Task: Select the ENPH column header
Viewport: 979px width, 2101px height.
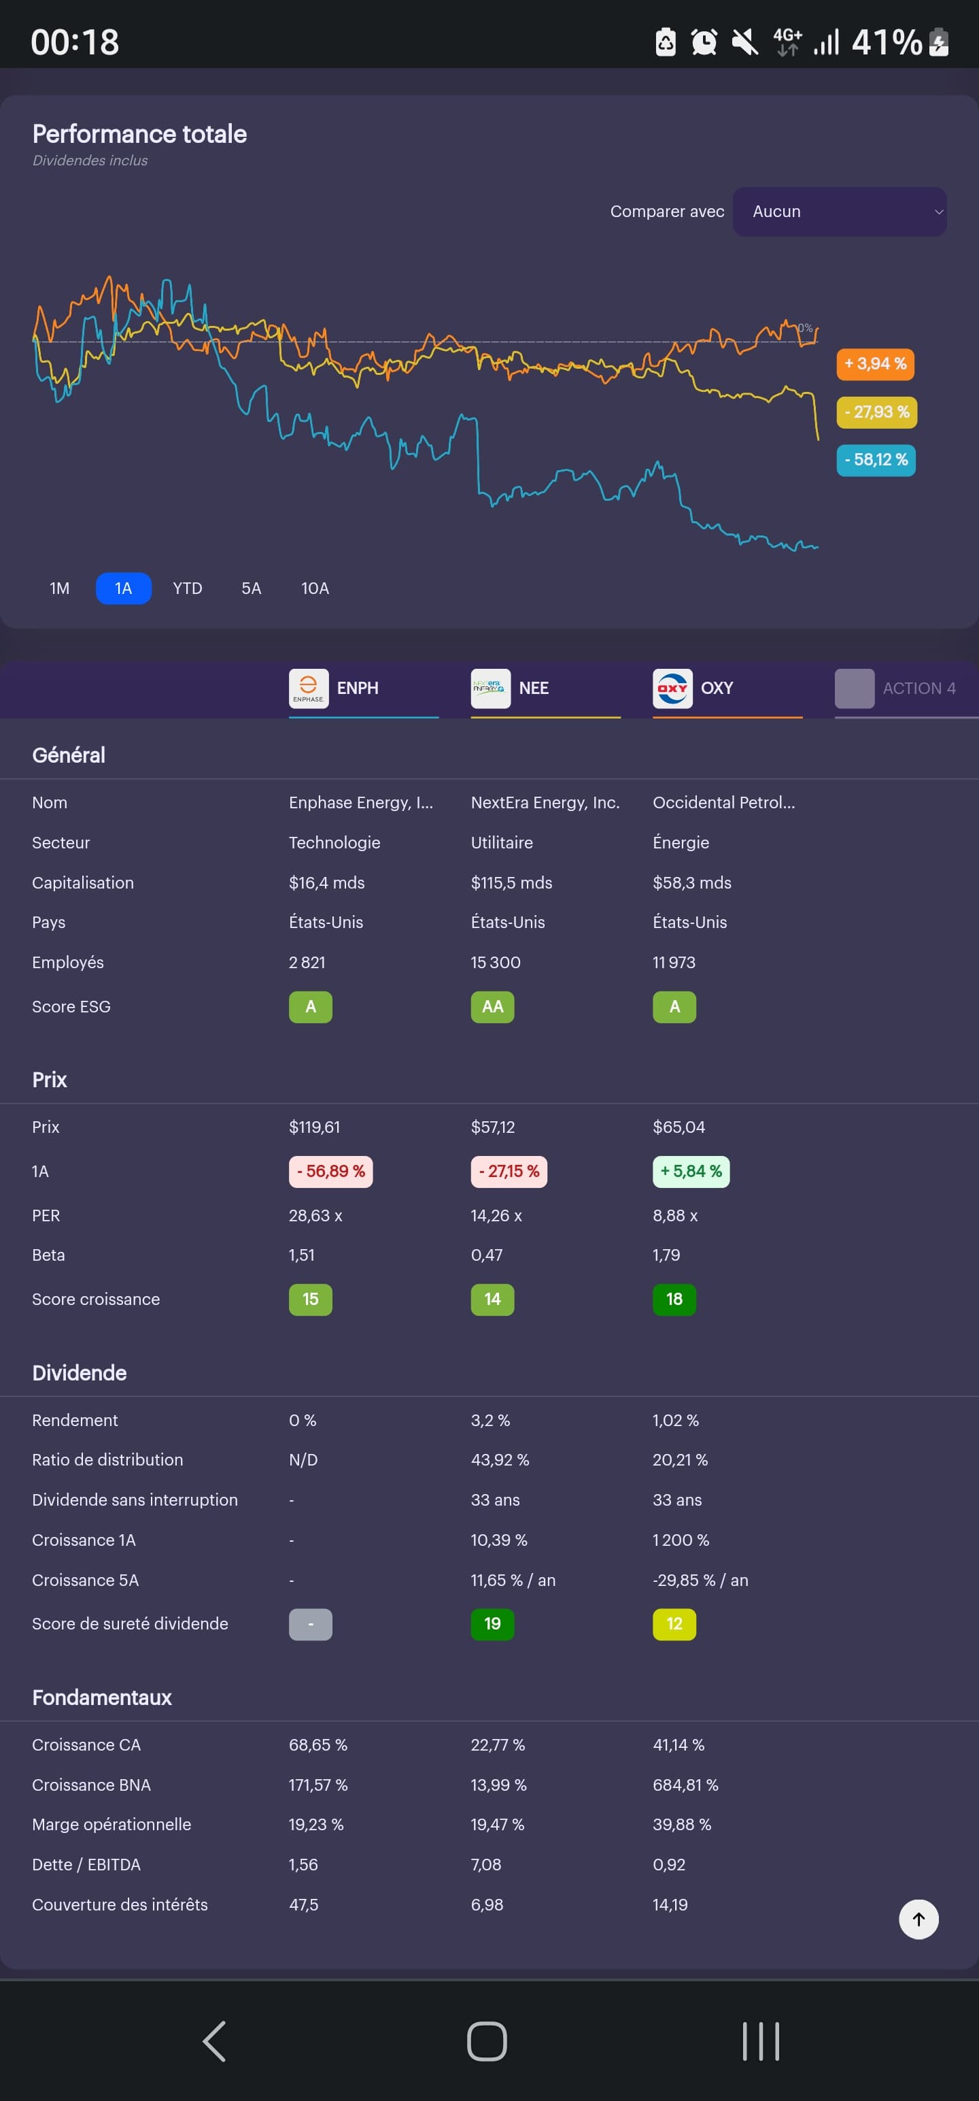Action: tap(364, 689)
